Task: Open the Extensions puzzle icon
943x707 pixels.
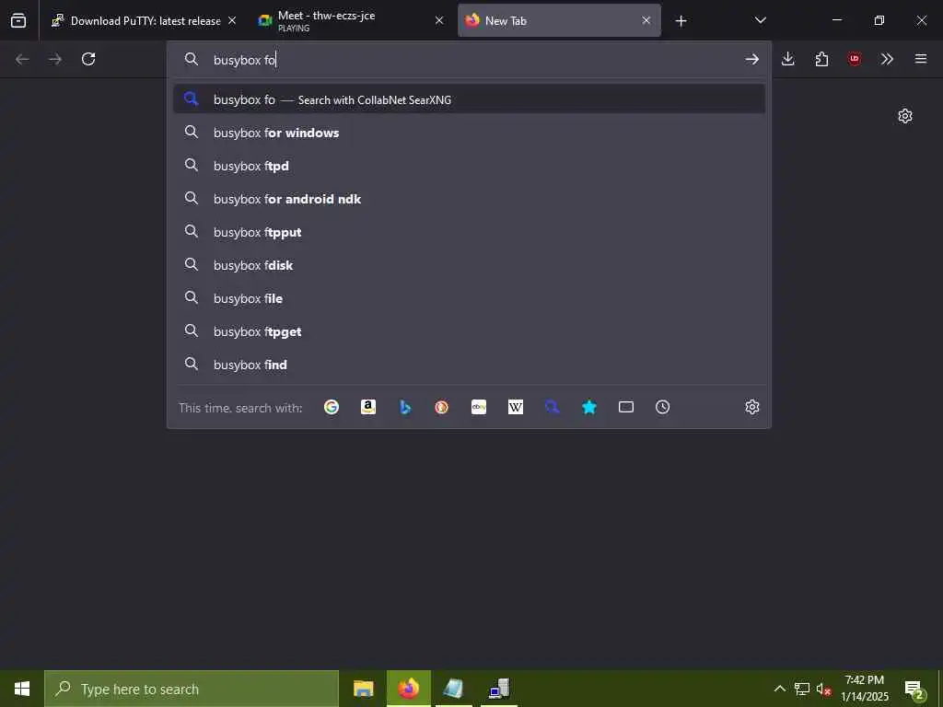Action: pos(821,59)
